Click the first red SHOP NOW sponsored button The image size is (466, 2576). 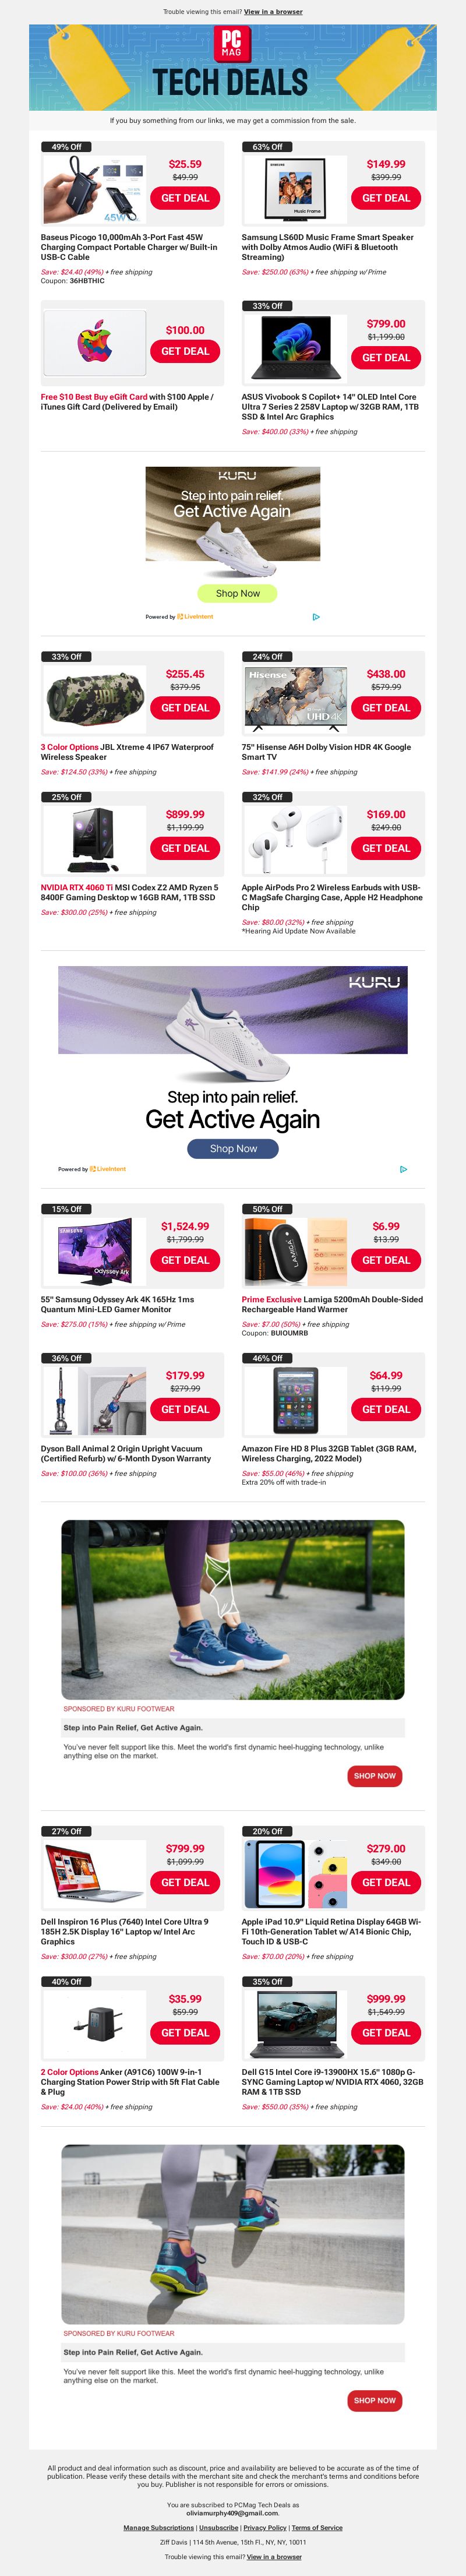pyautogui.click(x=374, y=1776)
